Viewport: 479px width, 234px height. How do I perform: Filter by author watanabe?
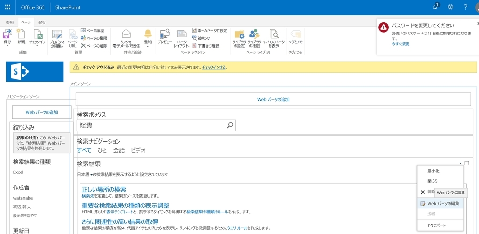click(x=23, y=198)
